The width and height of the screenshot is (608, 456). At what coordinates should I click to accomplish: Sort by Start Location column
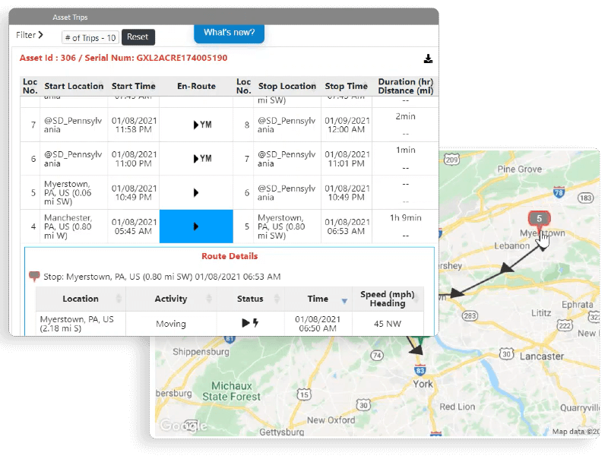coord(74,86)
